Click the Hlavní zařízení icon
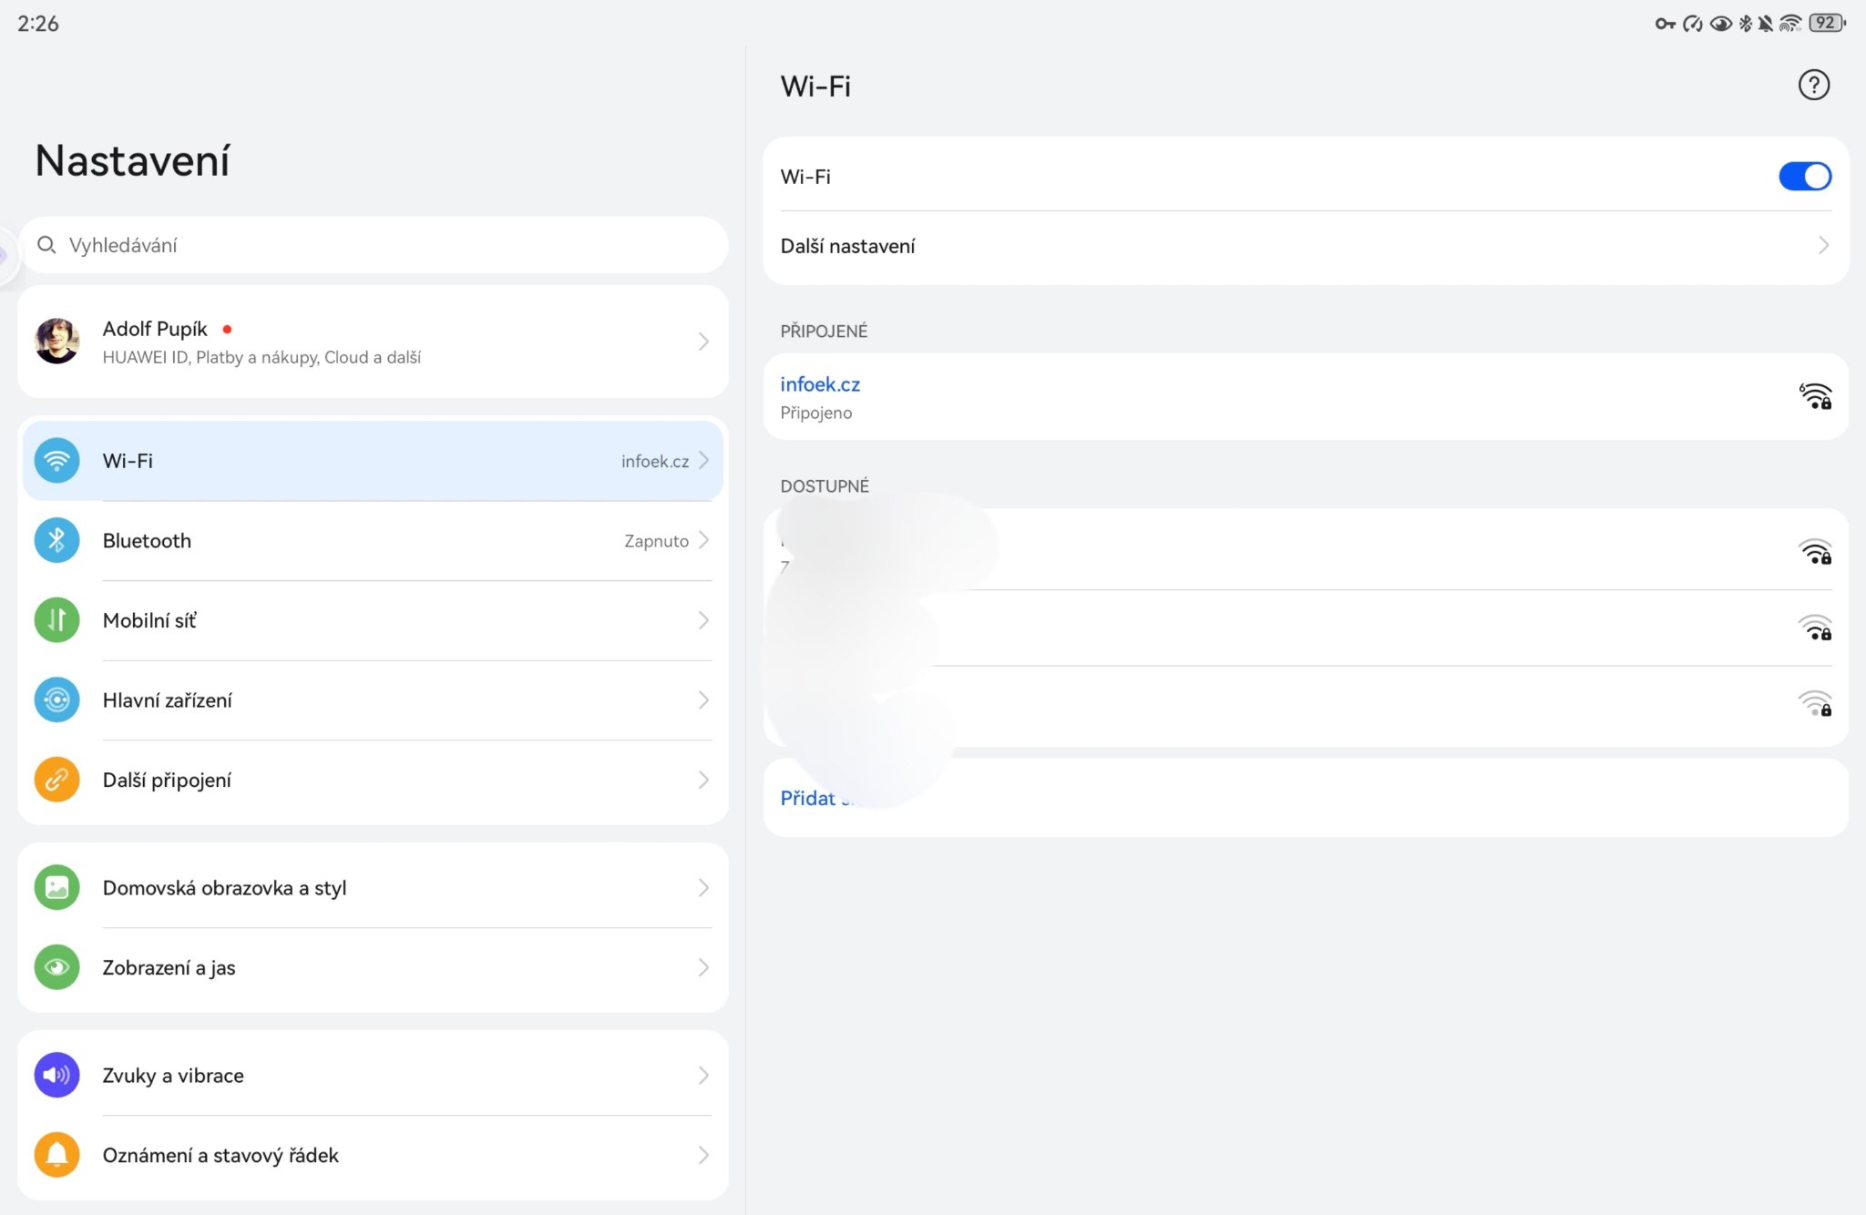The height and width of the screenshot is (1215, 1866). (56, 699)
